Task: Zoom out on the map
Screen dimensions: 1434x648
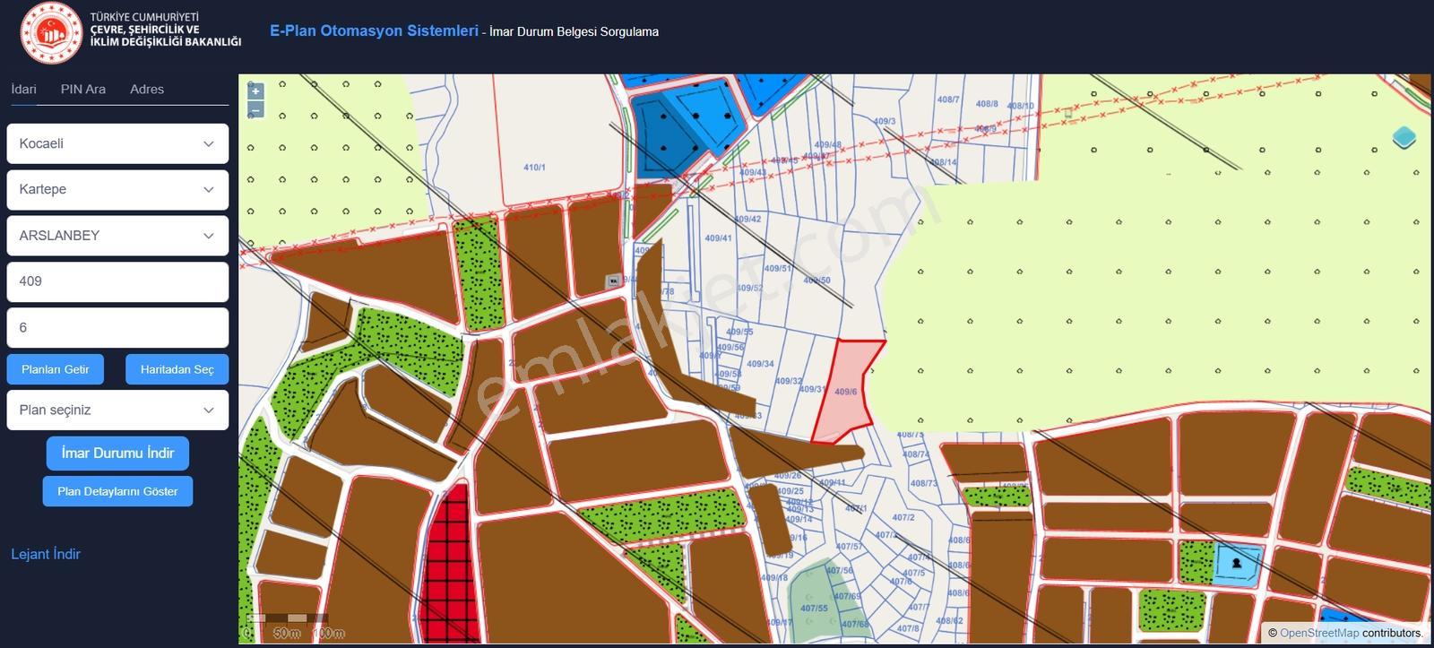Action: (255, 110)
